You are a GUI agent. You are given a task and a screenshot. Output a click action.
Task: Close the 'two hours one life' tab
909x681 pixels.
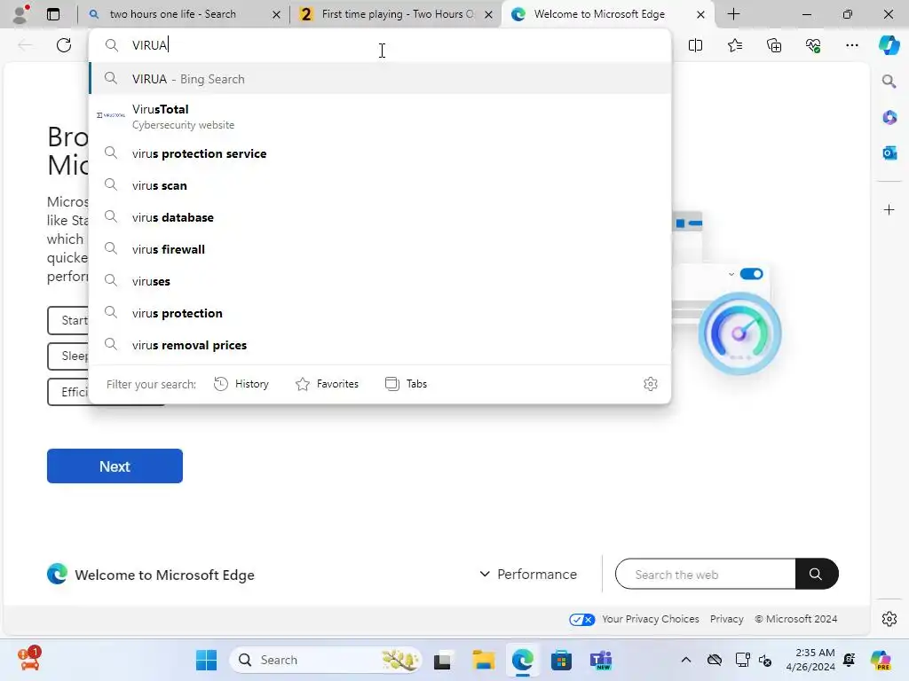pos(277,14)
